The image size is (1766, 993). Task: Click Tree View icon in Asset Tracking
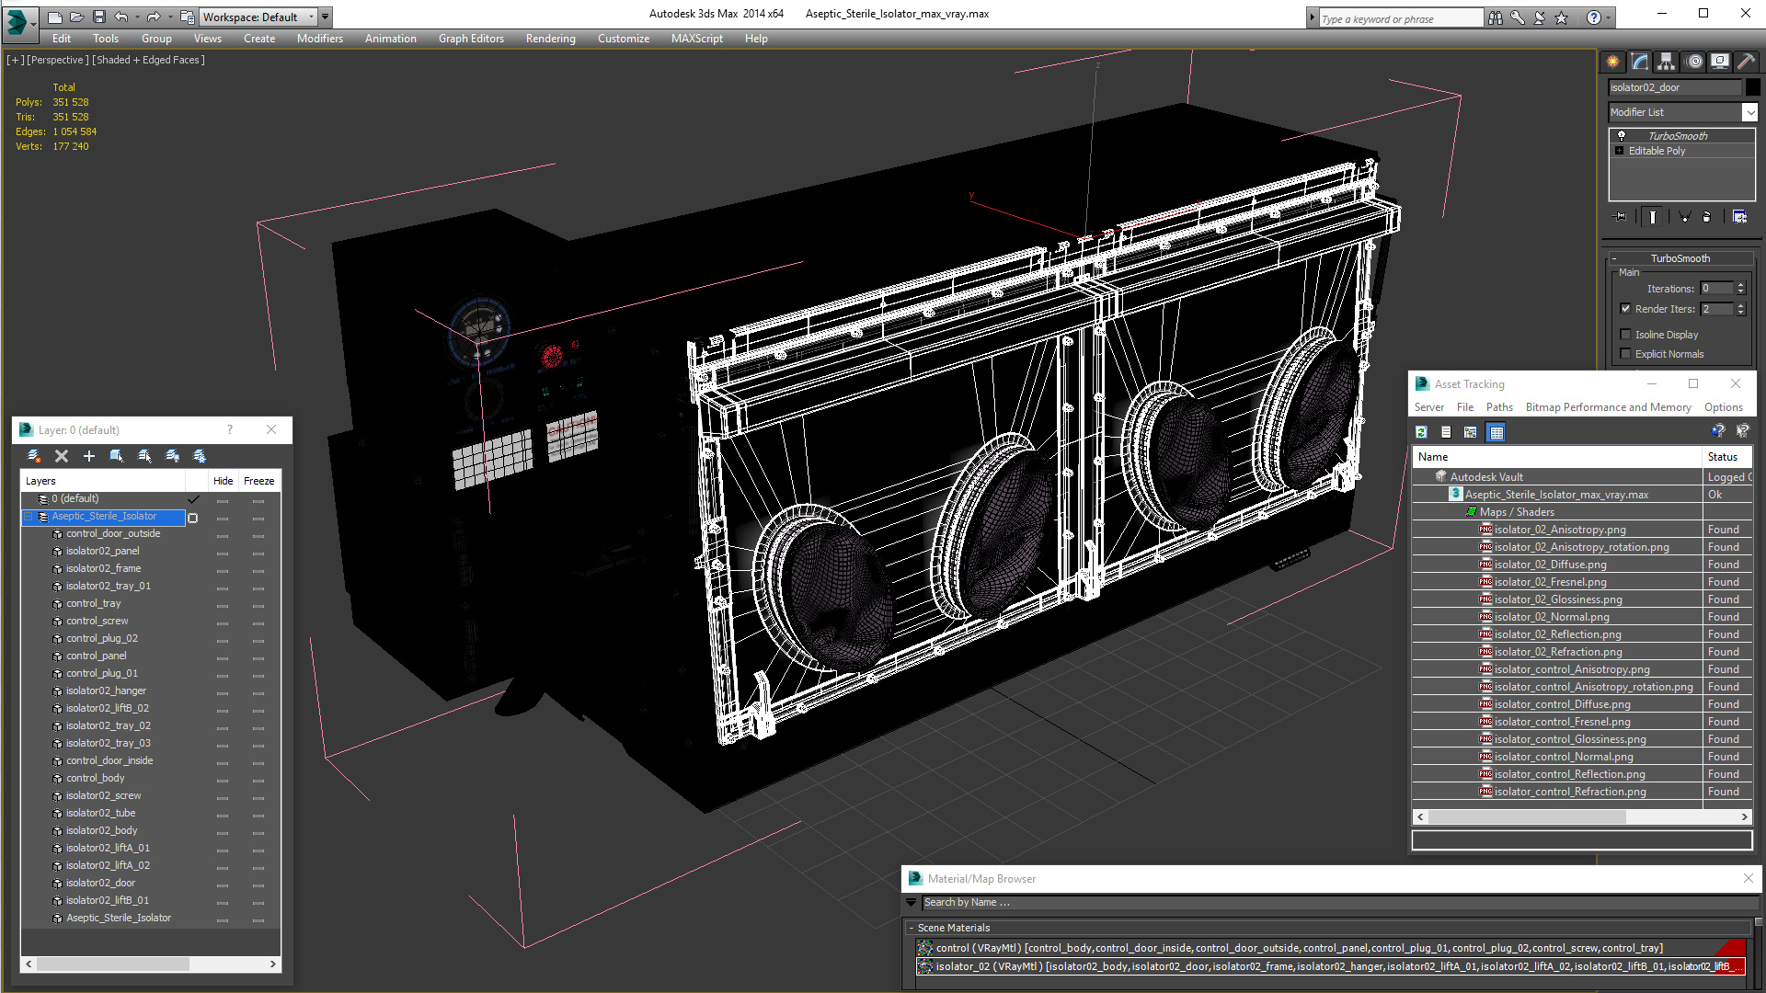pyautogui.click(x=1471, y=432)
